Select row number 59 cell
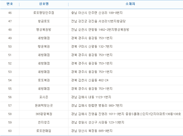 [10, 122]
